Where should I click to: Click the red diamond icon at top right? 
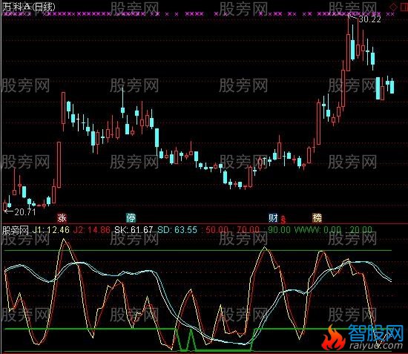393,7
